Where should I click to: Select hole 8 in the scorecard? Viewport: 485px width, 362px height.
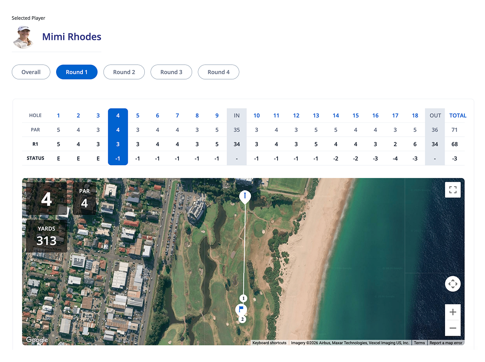click(197, 116)
